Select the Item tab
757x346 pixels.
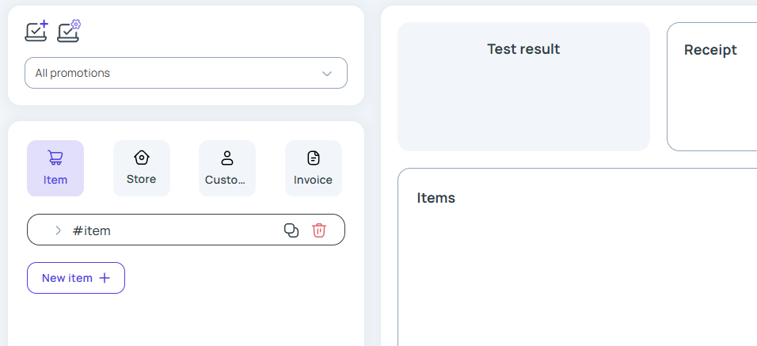pos(55,169)
